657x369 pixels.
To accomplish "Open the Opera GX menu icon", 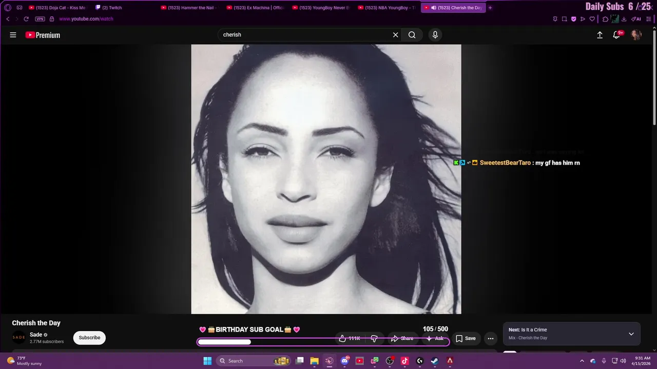I will pos(8,8).
